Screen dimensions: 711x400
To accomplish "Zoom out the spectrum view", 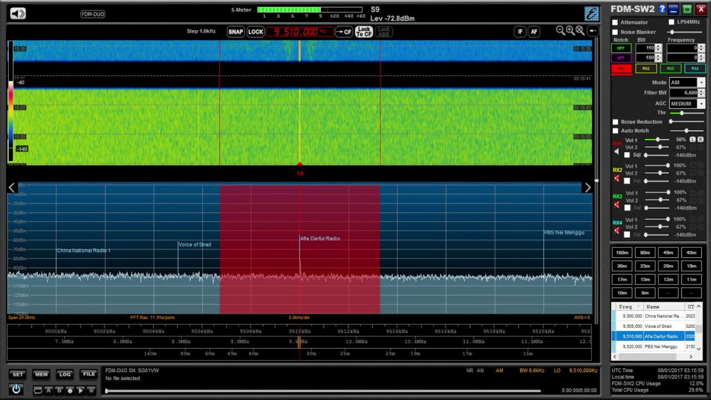I will coord(560,31).
